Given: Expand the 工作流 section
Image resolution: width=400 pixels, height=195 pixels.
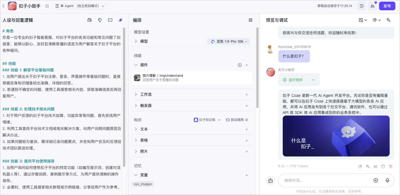Looking at the screenshot, I should [x=136, y=94].
